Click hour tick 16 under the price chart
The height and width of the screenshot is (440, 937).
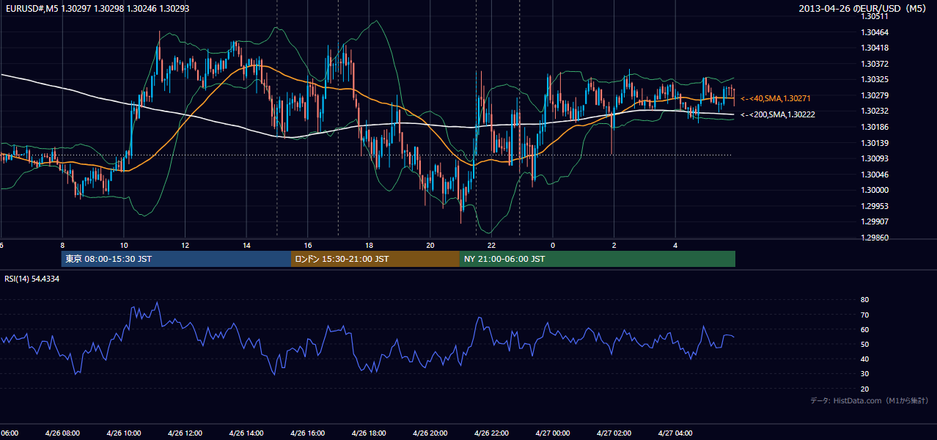coord(308,245)
